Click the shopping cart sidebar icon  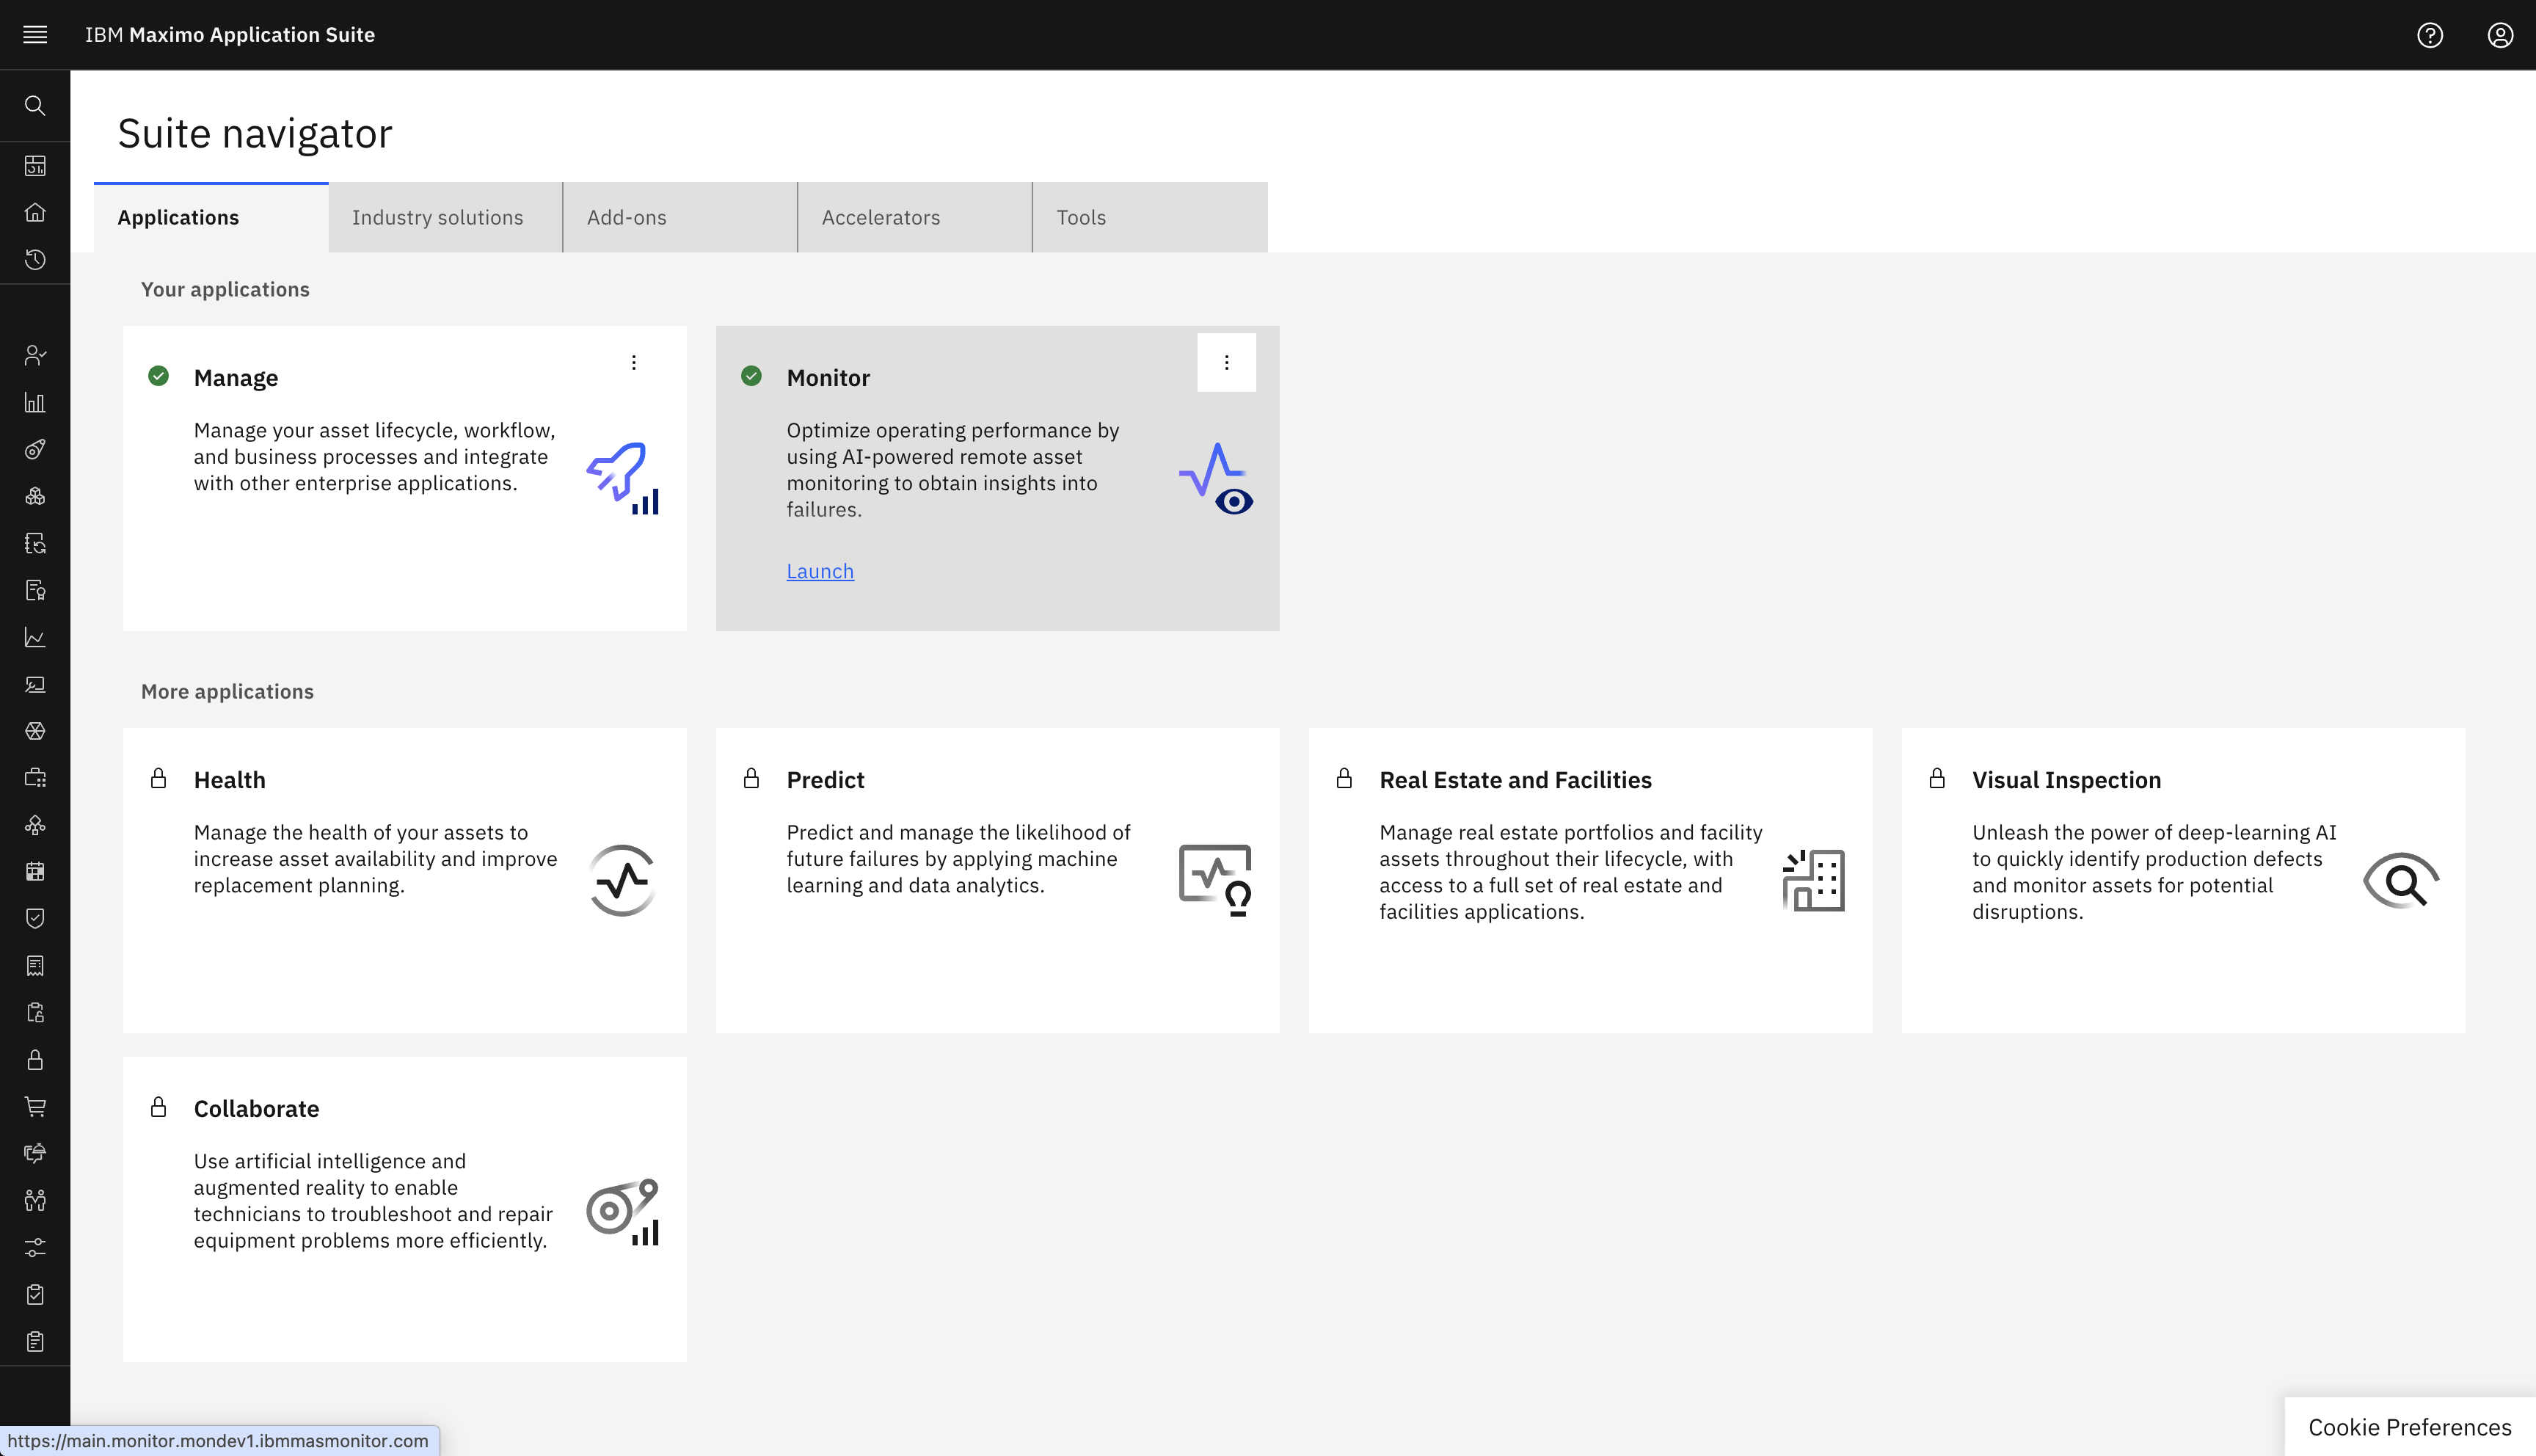coord(35,1106)
